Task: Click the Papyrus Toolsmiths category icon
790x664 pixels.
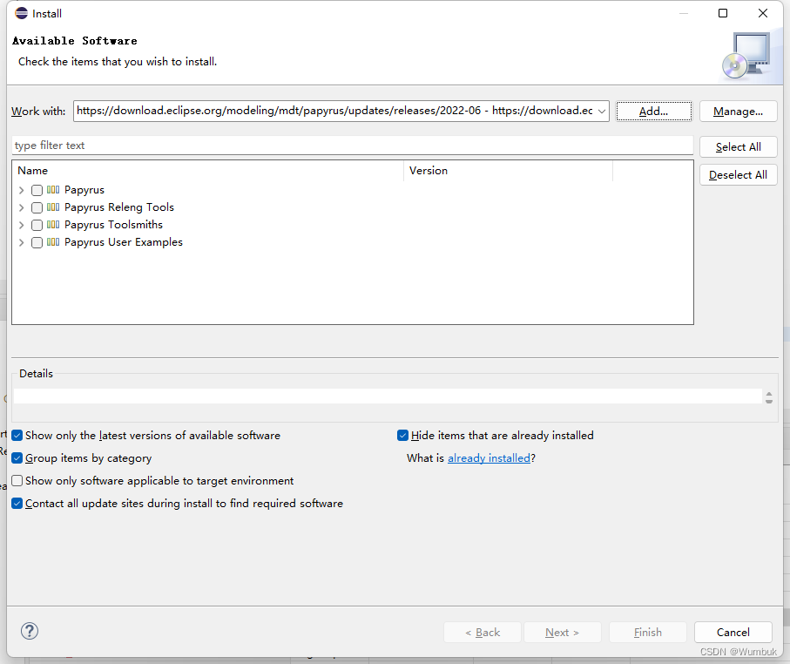Action: [x=53, y=225]
